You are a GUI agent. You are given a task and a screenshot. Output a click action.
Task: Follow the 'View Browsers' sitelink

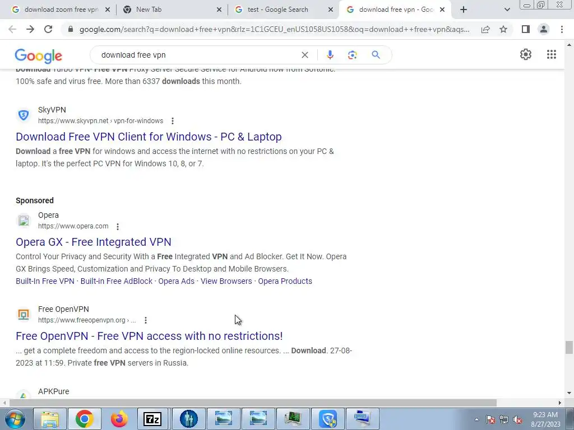point(226,281)
